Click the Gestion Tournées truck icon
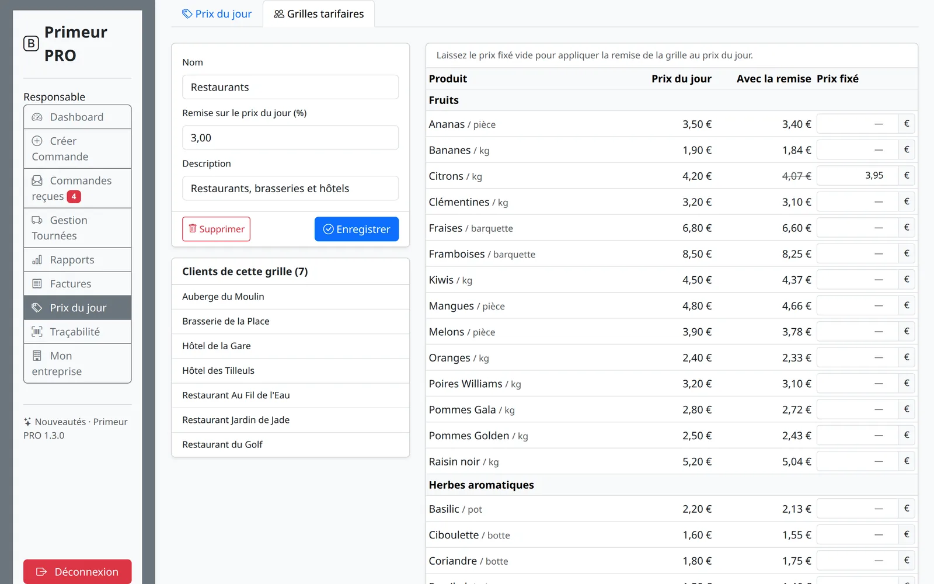The height and width of the screenshot is (584, 934). tap(37, 220)
